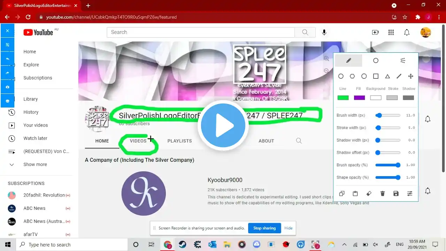
Task: Select the move arrows tool
Action: pyautogui.click(x=410, y=76)
